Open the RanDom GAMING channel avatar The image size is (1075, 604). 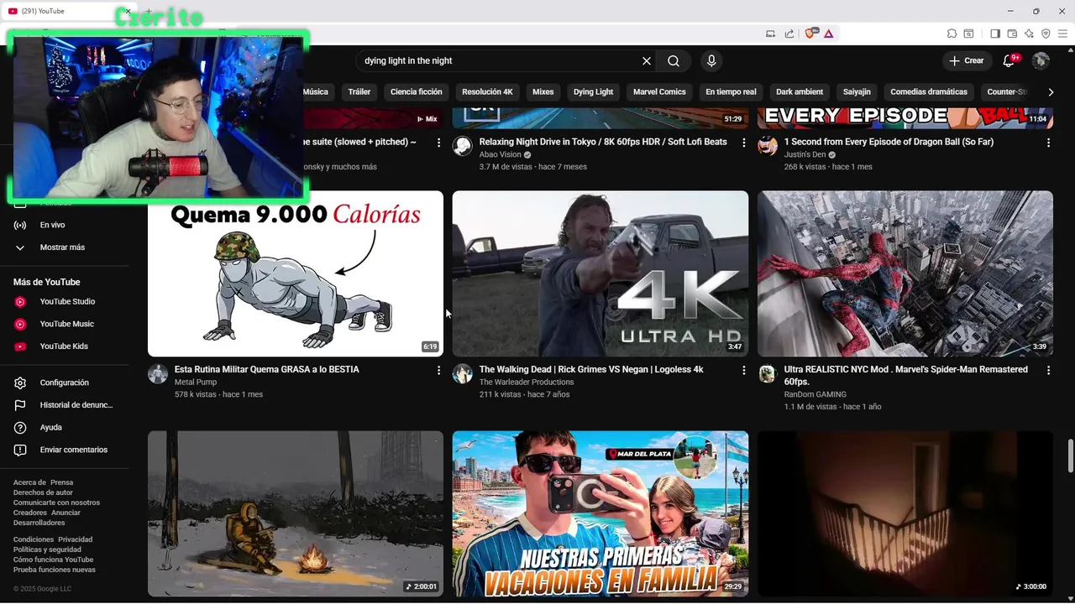click(x=768, y=373)
